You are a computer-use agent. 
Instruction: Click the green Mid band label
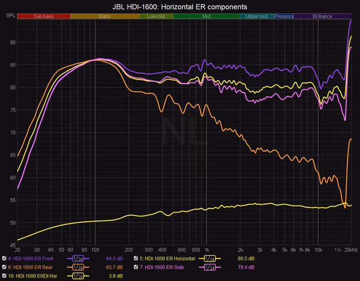(x=206, y=16)
